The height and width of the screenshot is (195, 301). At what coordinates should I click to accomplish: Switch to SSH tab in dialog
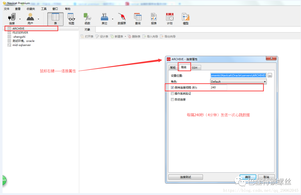point(195,68)
